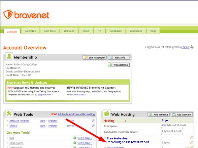Click the Web Tools wrench icon
The width and height of the screenshot is (198, 148).
(x=9, y=113)
